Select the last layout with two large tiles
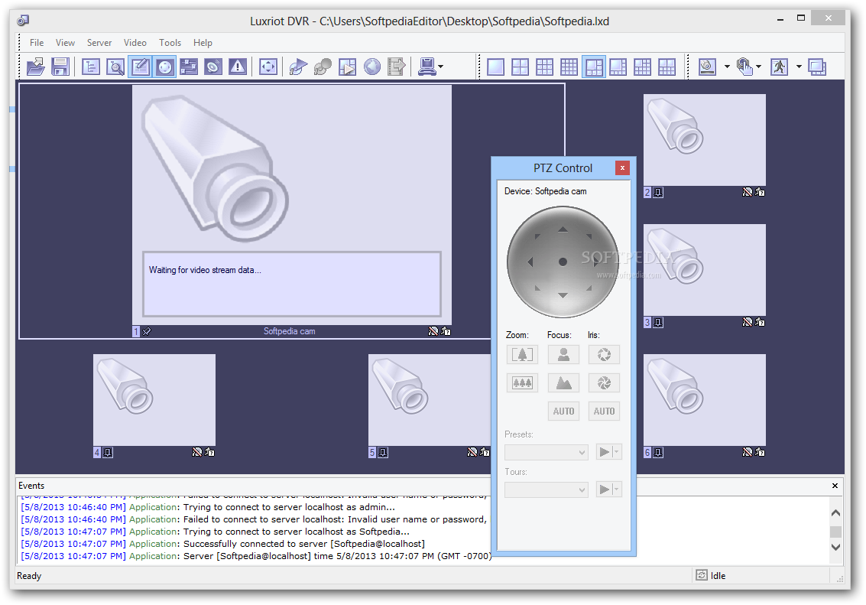This screenshot has width=866, height=605. 667,67
